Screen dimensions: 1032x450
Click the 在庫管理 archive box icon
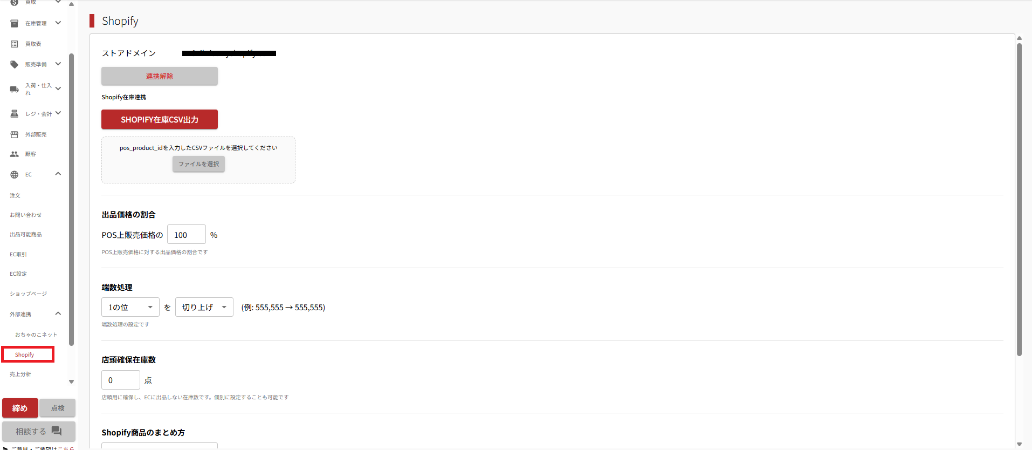15,23
